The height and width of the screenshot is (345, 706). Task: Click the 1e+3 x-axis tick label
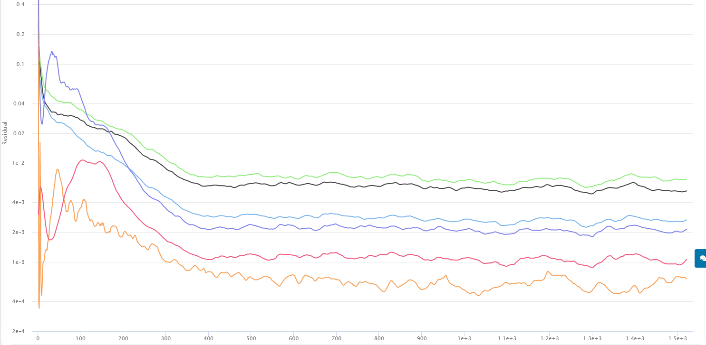[x=464, y=338]
